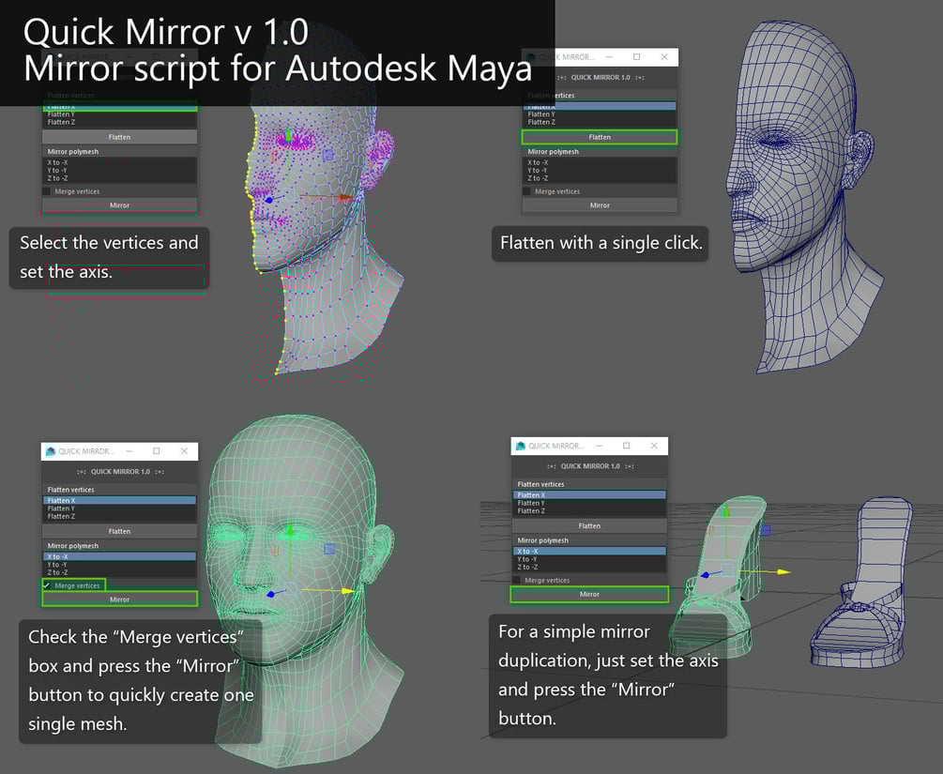Click Mirror button in 'Flatten with a single click' window

point(599,205)
